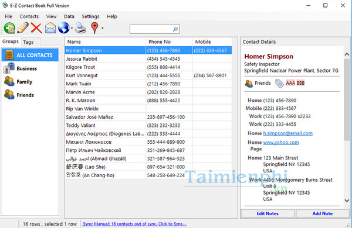Open the www.yahoo.com link
This screenshot has height=228, width=352.
(x=281, y=142)
